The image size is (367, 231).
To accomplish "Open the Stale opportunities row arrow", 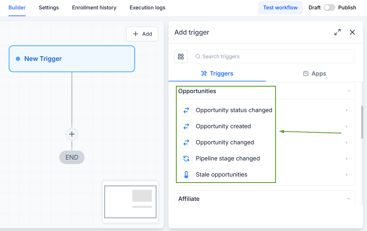I will coord(347,175).
